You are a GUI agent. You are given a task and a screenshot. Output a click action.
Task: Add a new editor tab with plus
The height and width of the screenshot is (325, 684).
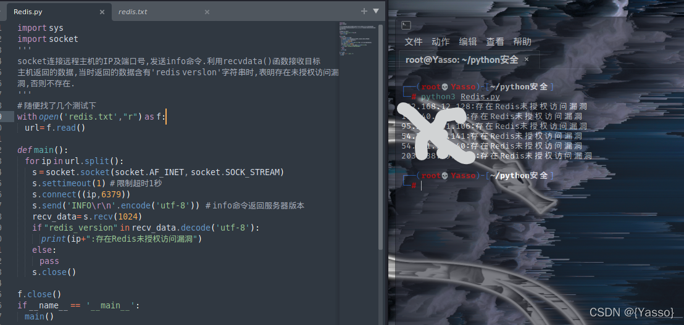[364, 11]
